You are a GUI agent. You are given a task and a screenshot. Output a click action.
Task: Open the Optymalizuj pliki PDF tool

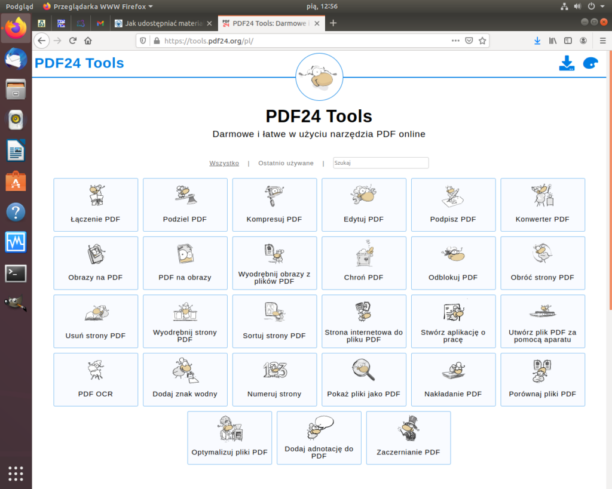[229, 438]
